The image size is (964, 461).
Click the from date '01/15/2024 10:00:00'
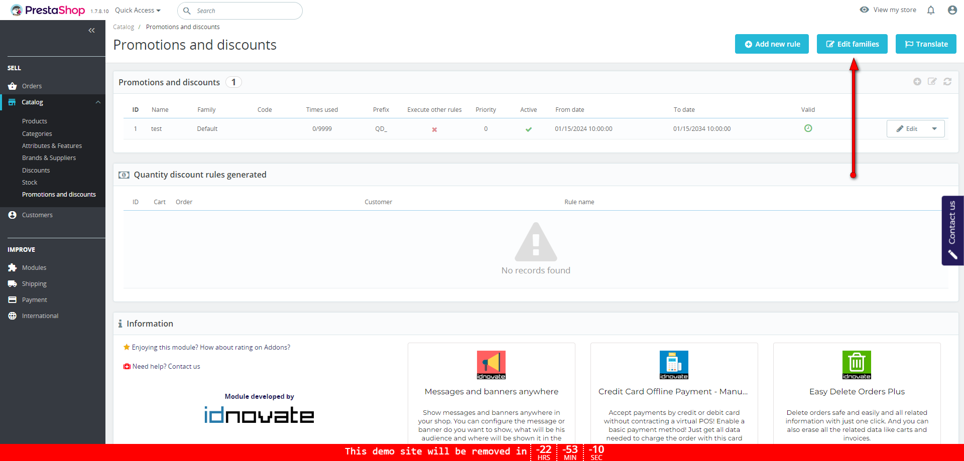click(583, 129)
